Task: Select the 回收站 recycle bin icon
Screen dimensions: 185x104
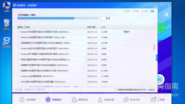Action: [x=7, y=25]
